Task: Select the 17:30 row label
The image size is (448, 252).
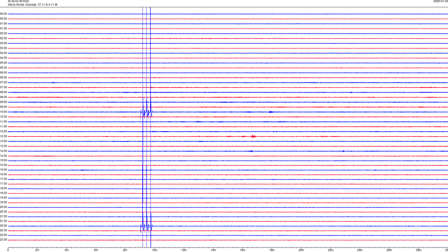Action: pos(3,184)
